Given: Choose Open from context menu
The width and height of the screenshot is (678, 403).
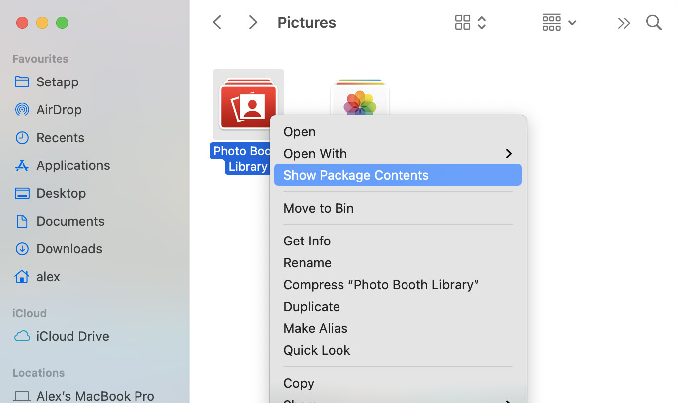Looking at the screenshot, I should [x=398, y=132].
